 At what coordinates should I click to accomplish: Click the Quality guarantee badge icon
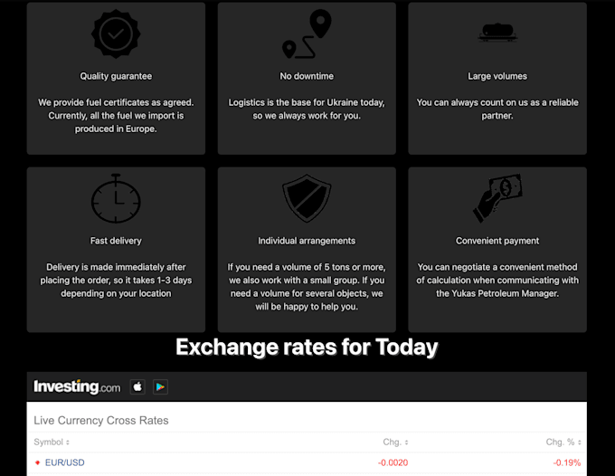[116, 34]
